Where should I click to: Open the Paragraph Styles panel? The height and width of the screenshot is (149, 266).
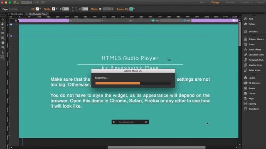[254, 60]
